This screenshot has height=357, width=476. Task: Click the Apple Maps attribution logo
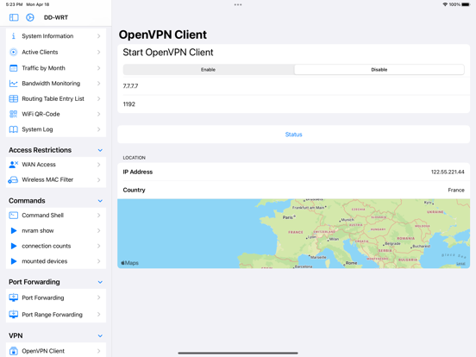click(129, 263)
